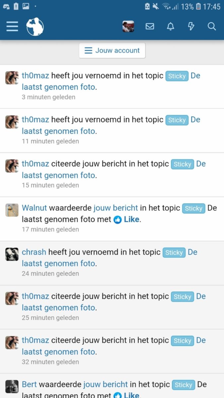Viewport: 224px width, 398px height.
Task: Open your profile avatar menu
Action: click(x=128, y=26)
